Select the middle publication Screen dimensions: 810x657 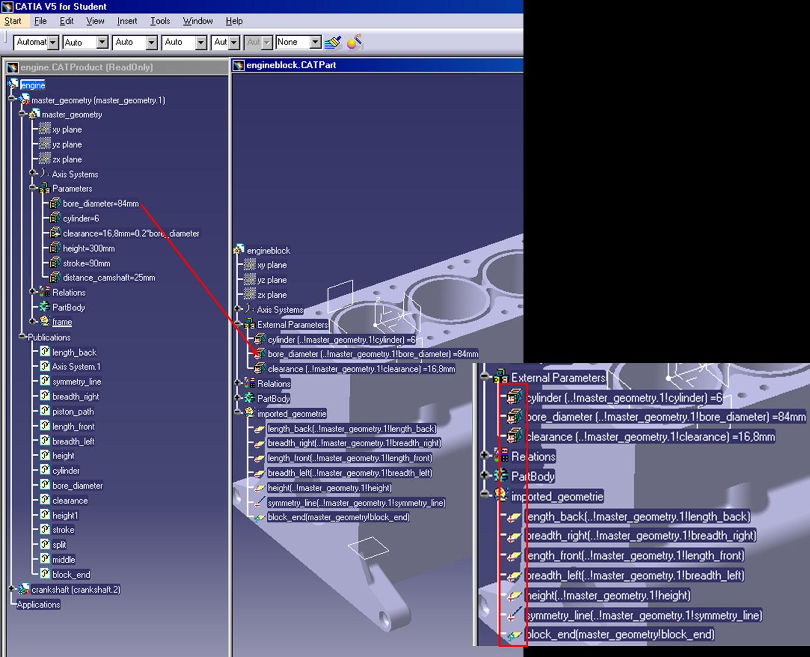pos(64,559)
